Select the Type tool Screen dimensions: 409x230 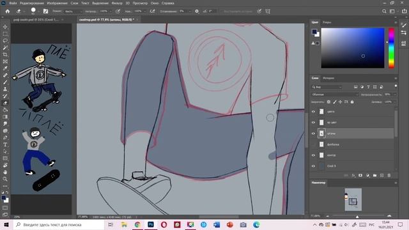[x=5, y=144]
